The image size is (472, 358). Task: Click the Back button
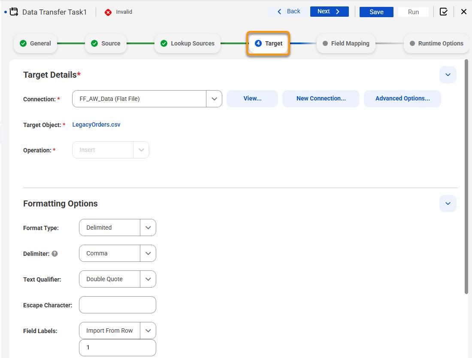289,12
